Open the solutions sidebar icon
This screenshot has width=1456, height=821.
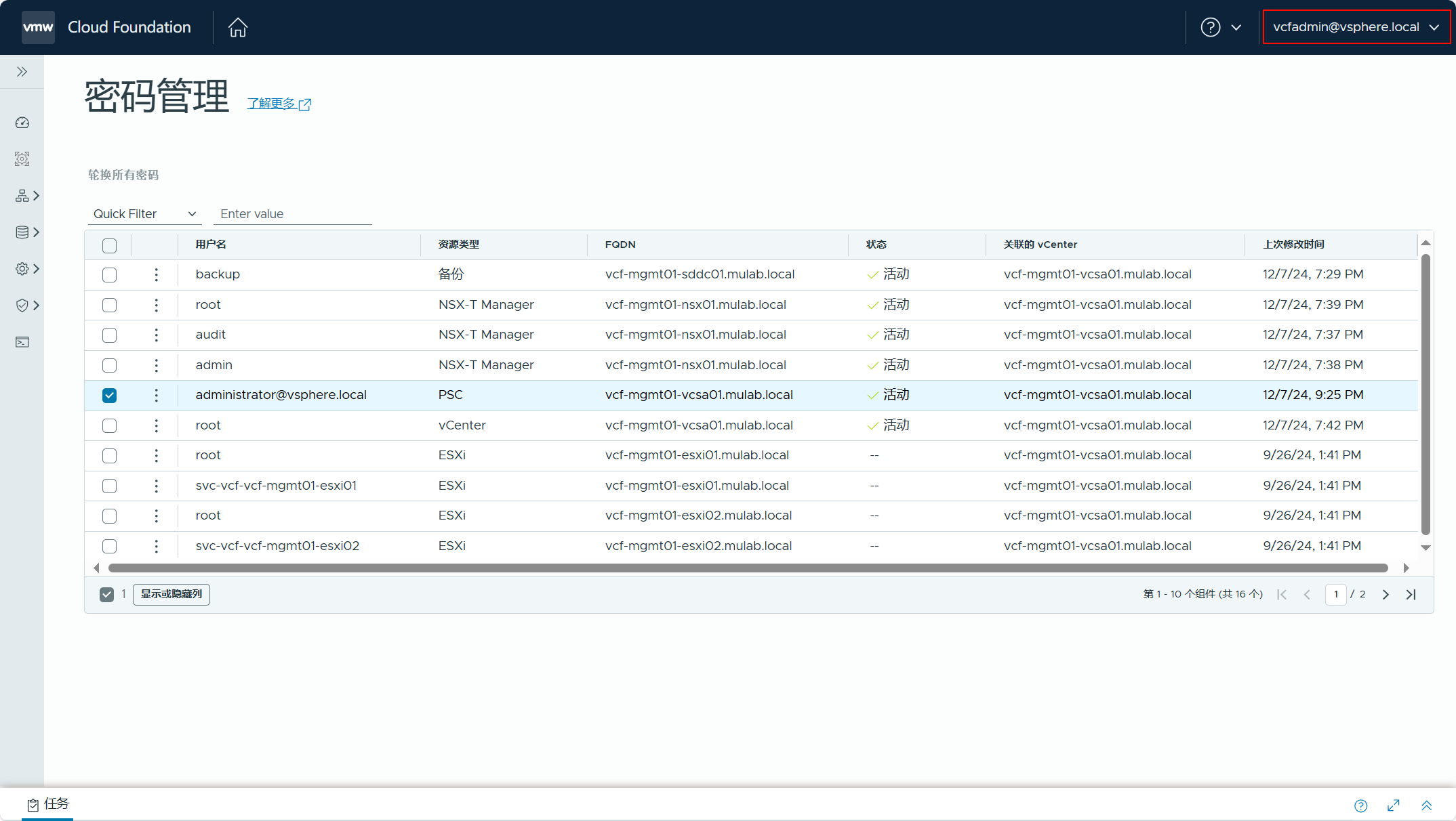coord(22,159)
